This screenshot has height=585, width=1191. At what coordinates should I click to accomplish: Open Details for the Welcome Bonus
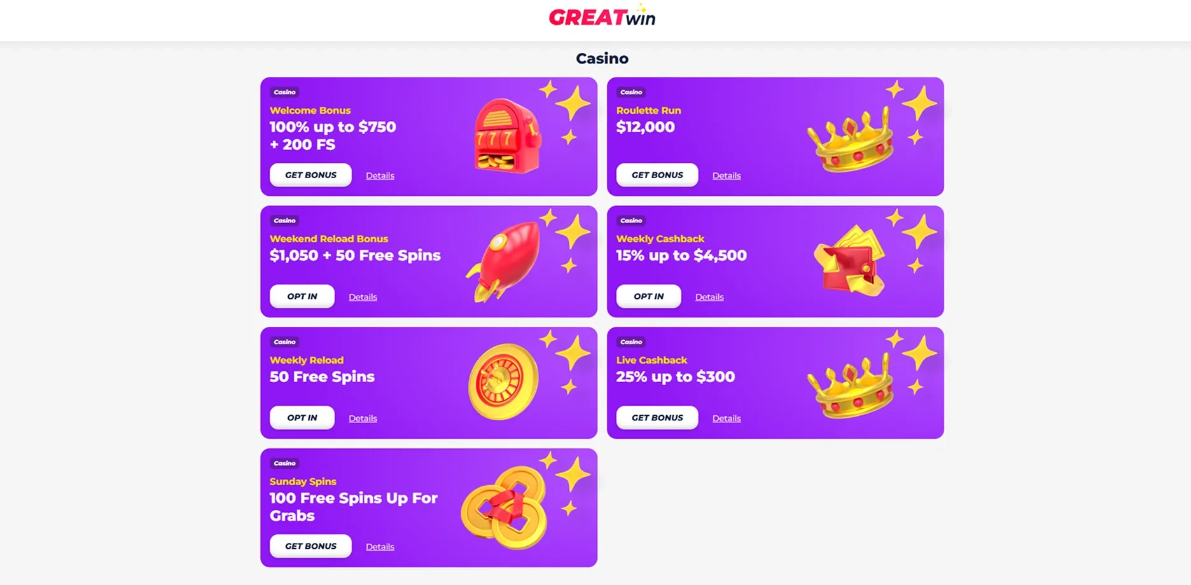point(380,175)
